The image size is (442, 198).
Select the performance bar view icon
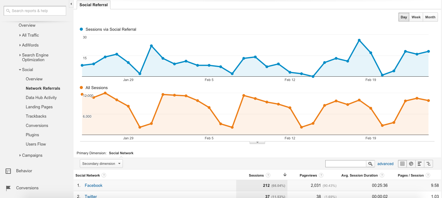(x=420, y=164)
